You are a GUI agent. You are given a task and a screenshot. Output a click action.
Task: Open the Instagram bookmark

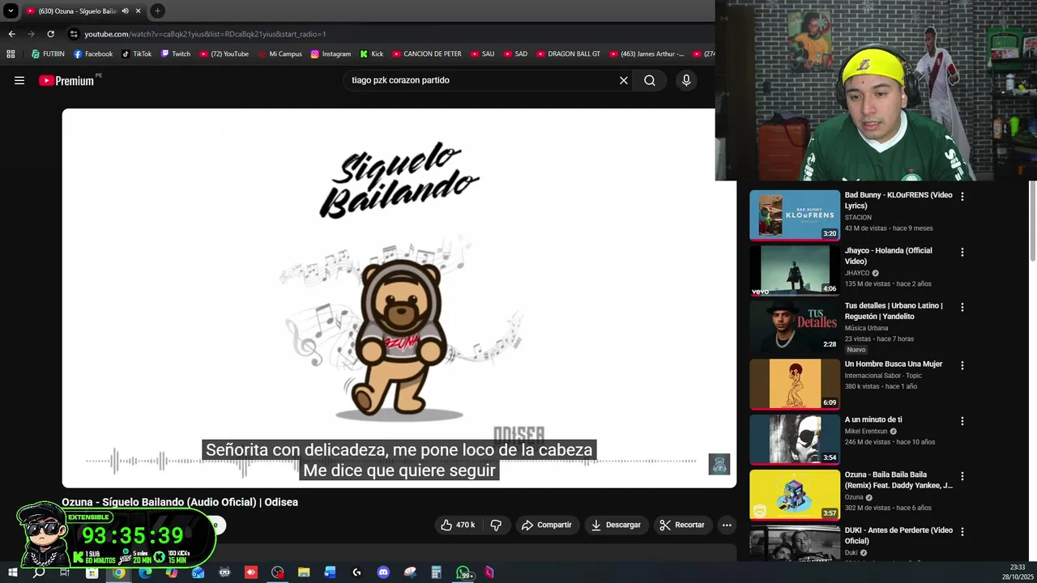coord(331,54)
